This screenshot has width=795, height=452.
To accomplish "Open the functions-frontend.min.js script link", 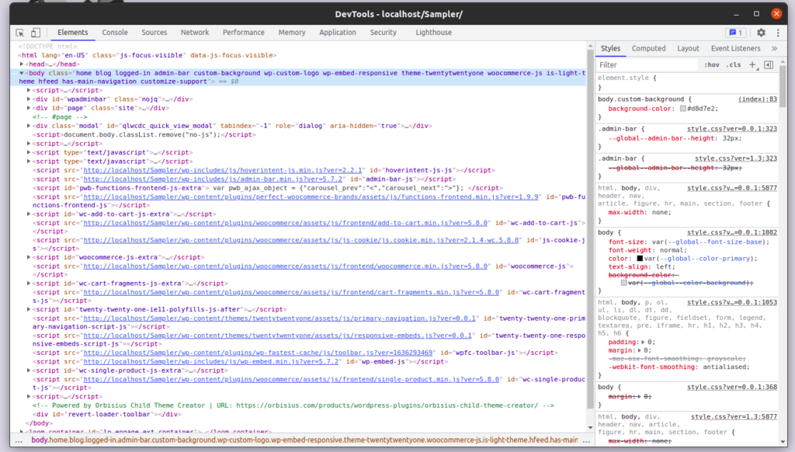I will tap(311, 196).
